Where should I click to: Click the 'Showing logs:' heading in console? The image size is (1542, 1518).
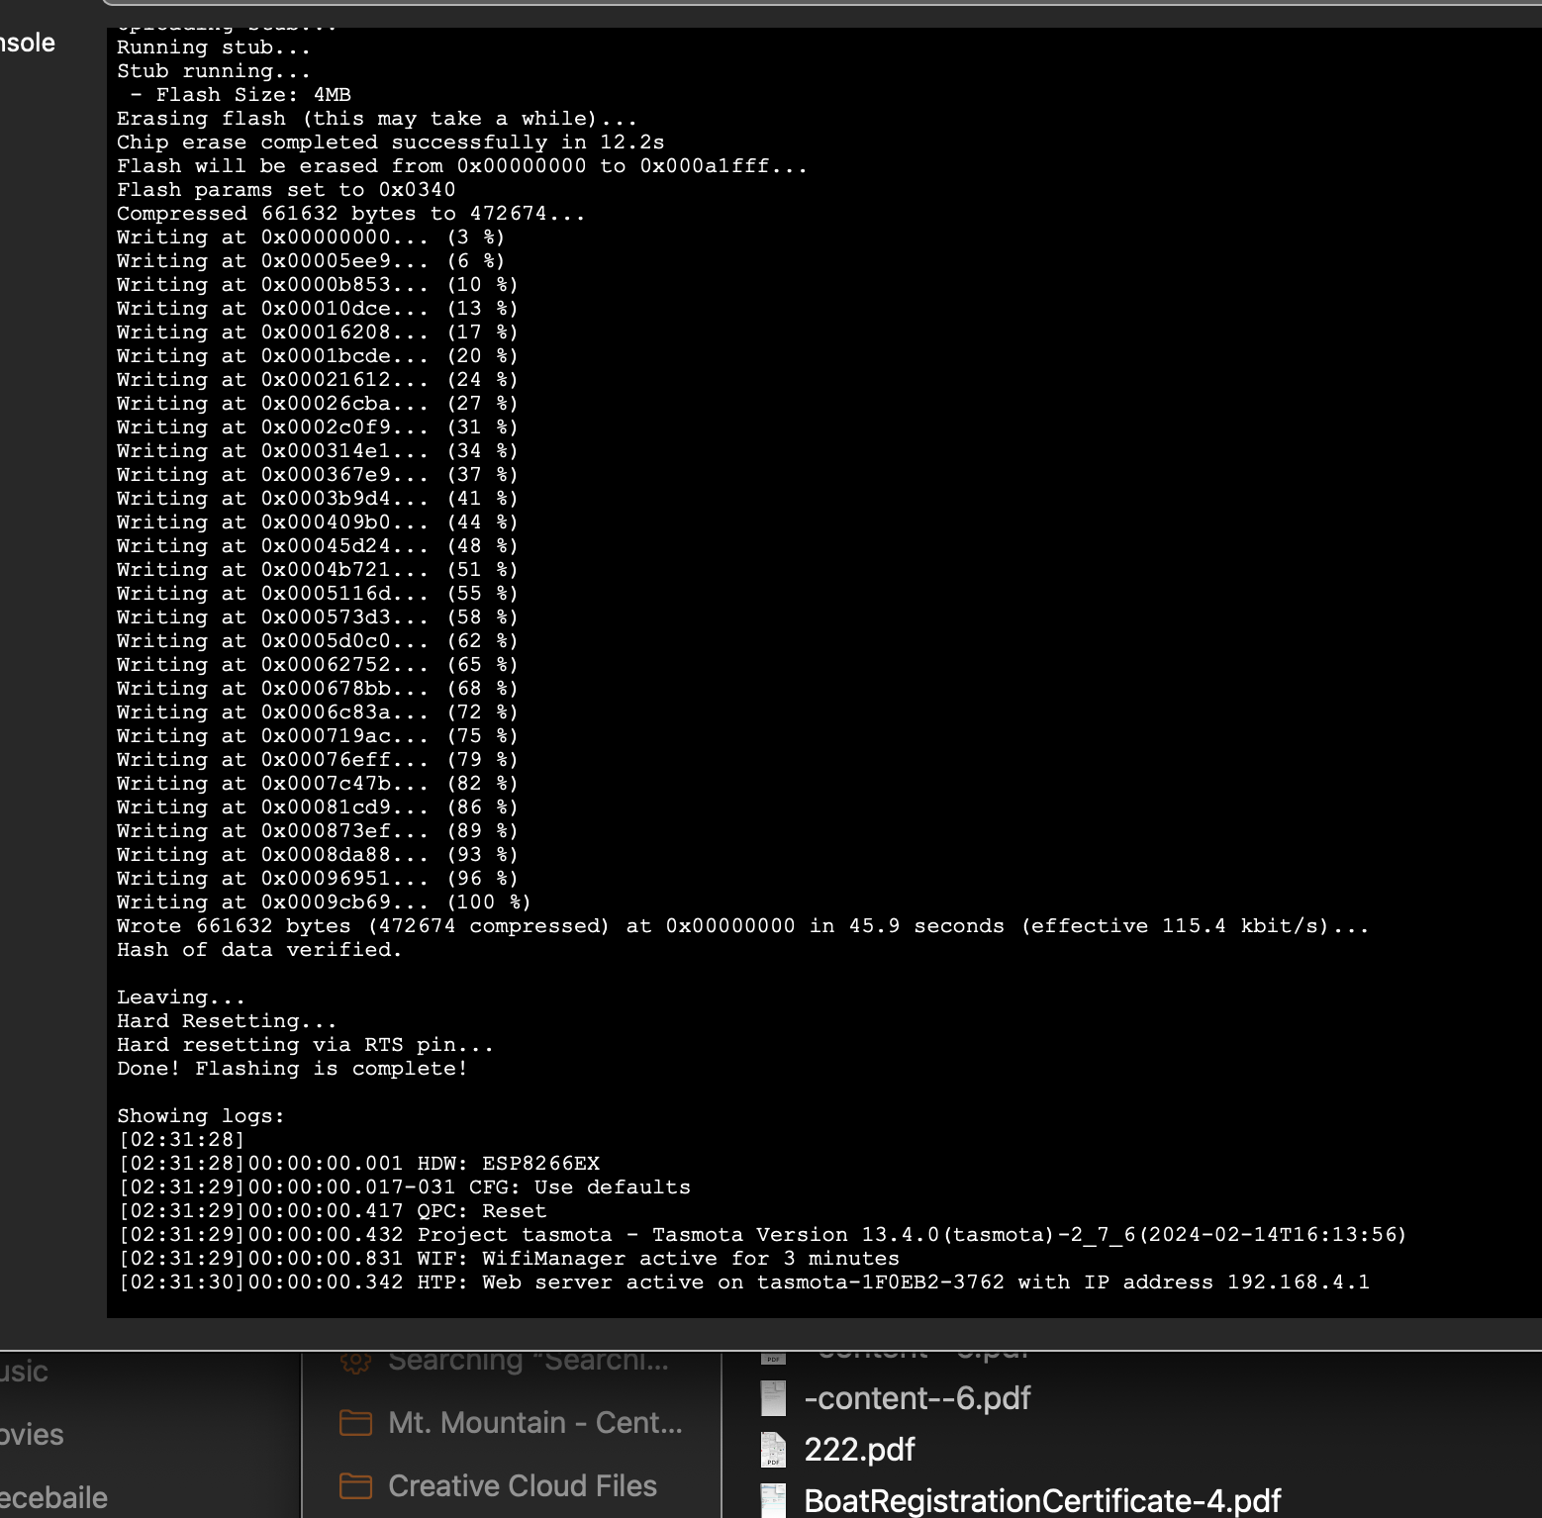pos(201,1116)
